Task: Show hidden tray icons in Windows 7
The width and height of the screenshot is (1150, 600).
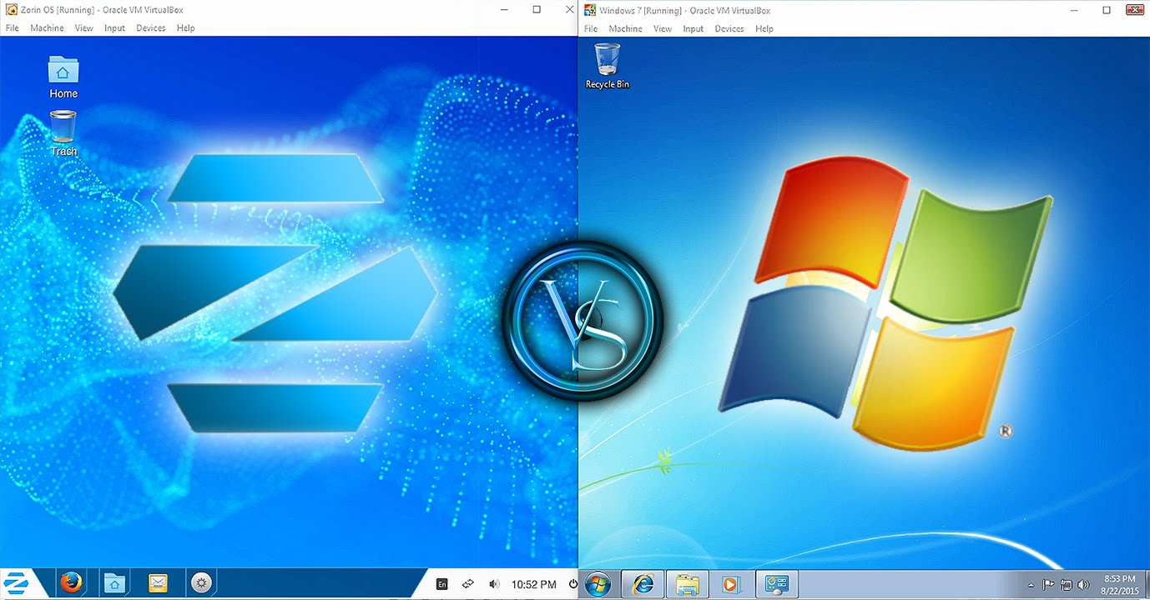Action: tap(1031, 585)
